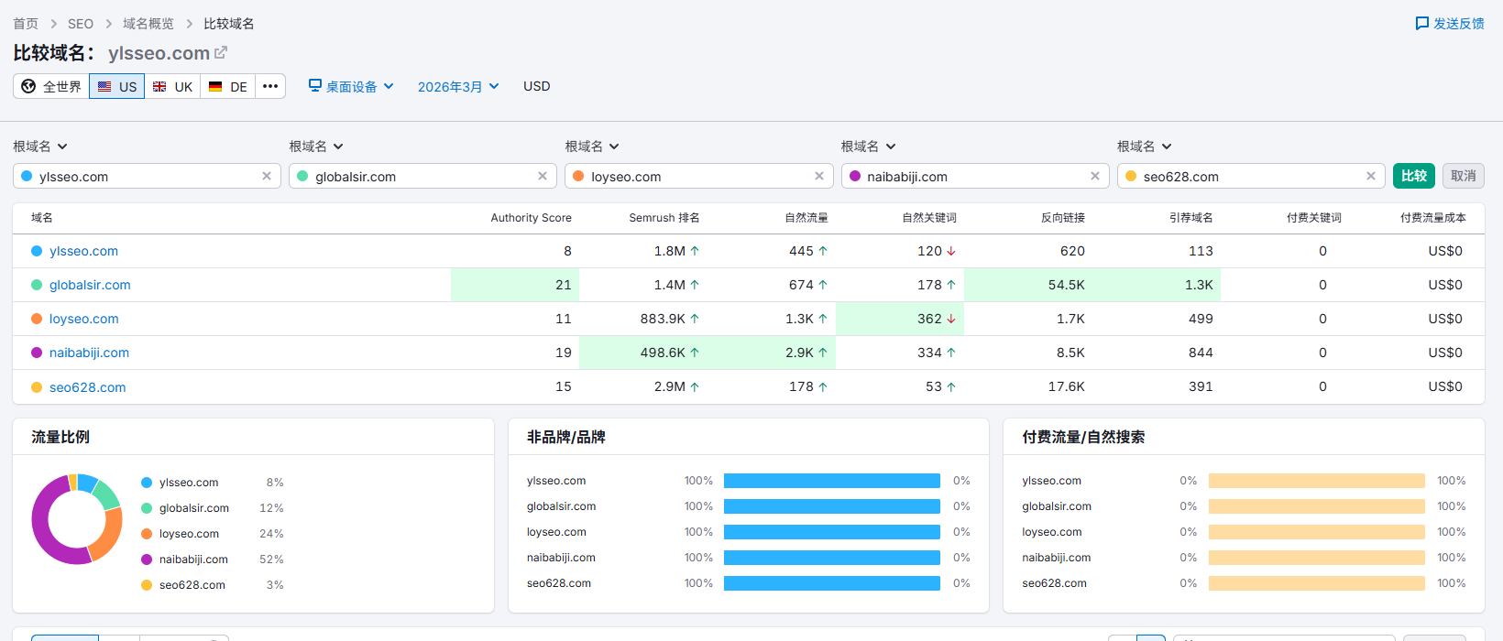This screenshot has width=1503, height=641.
Task: Select the US database tab
Action: pos(117,86)
